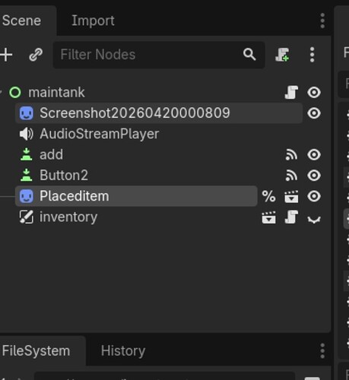Open the Placeditem scene via the clapperboard icon
The width and height of the screenshot is (349, 380).
click(x=291, y=196)
